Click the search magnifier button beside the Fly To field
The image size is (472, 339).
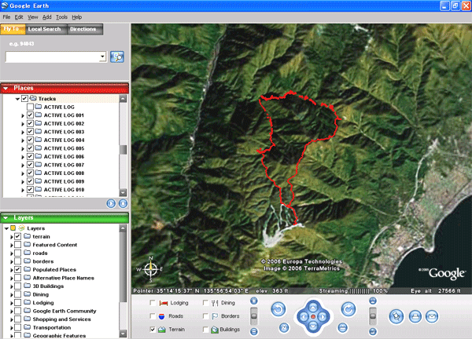(118, 56)
